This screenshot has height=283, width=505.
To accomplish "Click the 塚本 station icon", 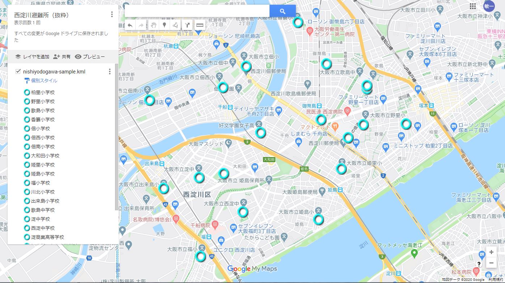I will (x=431, y=105).
